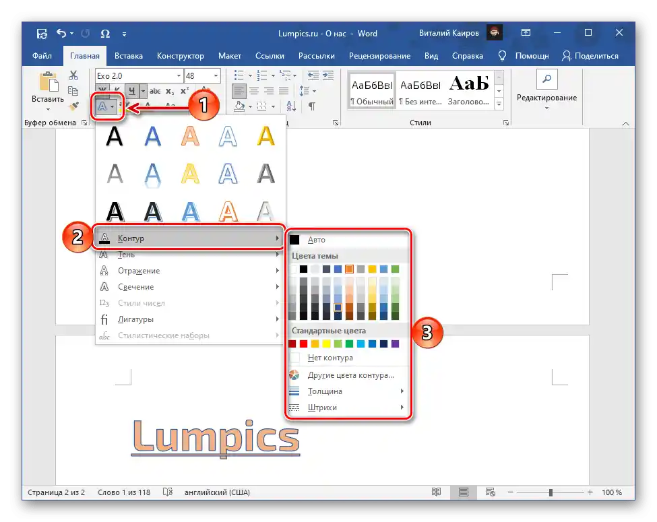Screen dimensions: 657x522
Task: Open the font name Exo 2.0 dropdown
Action: 179,76
